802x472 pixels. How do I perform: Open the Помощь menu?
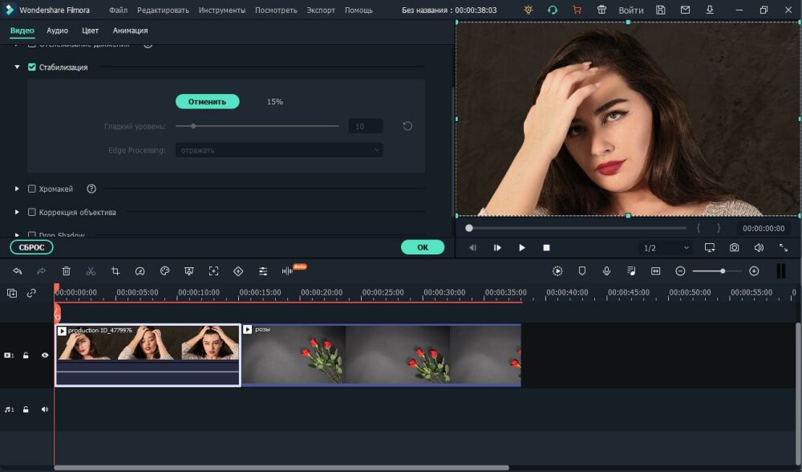(358, 10)
